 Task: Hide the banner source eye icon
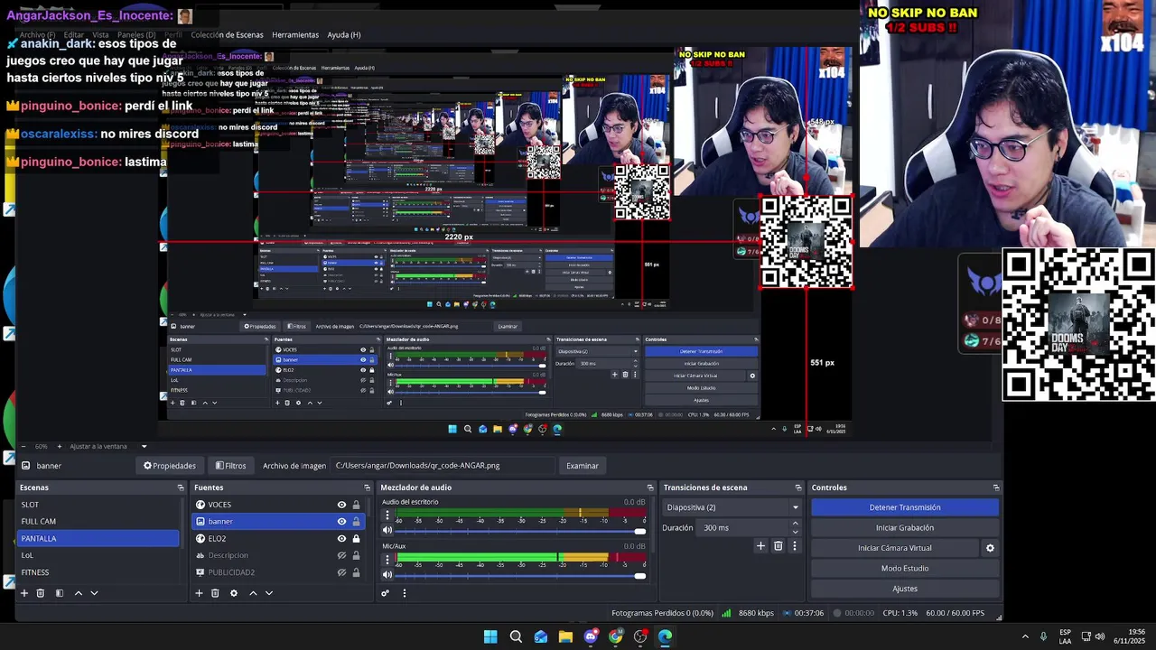point(341,522)
